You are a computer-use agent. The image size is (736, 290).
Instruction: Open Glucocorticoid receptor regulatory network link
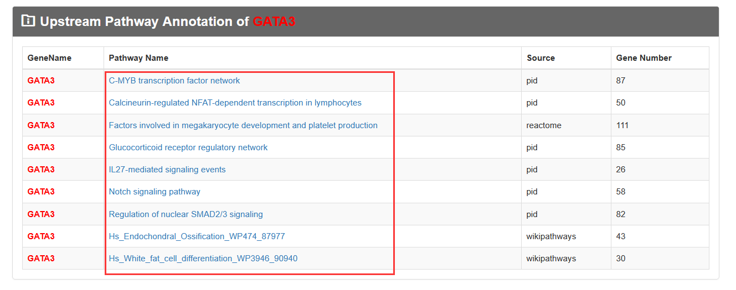click(188, 147)
